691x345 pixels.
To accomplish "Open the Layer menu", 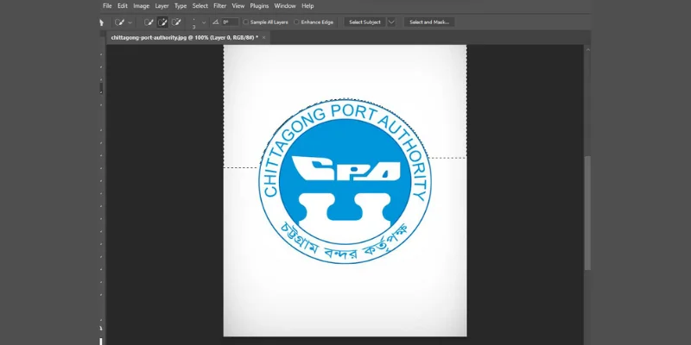I will [162, 6].
